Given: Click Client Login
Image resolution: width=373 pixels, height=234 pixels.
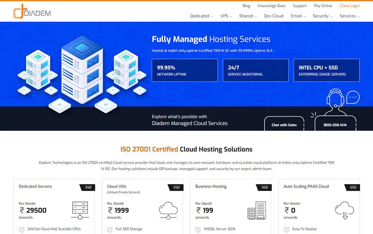Looking at the screenshot, I should (349, 6).
